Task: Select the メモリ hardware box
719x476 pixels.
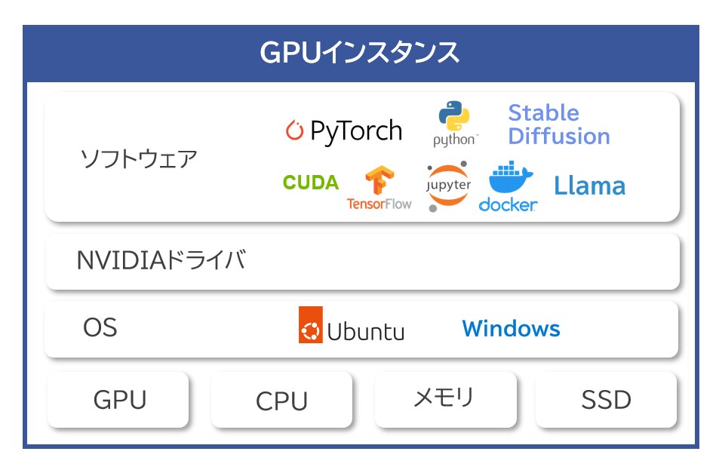Action: (x=445, y=399)
